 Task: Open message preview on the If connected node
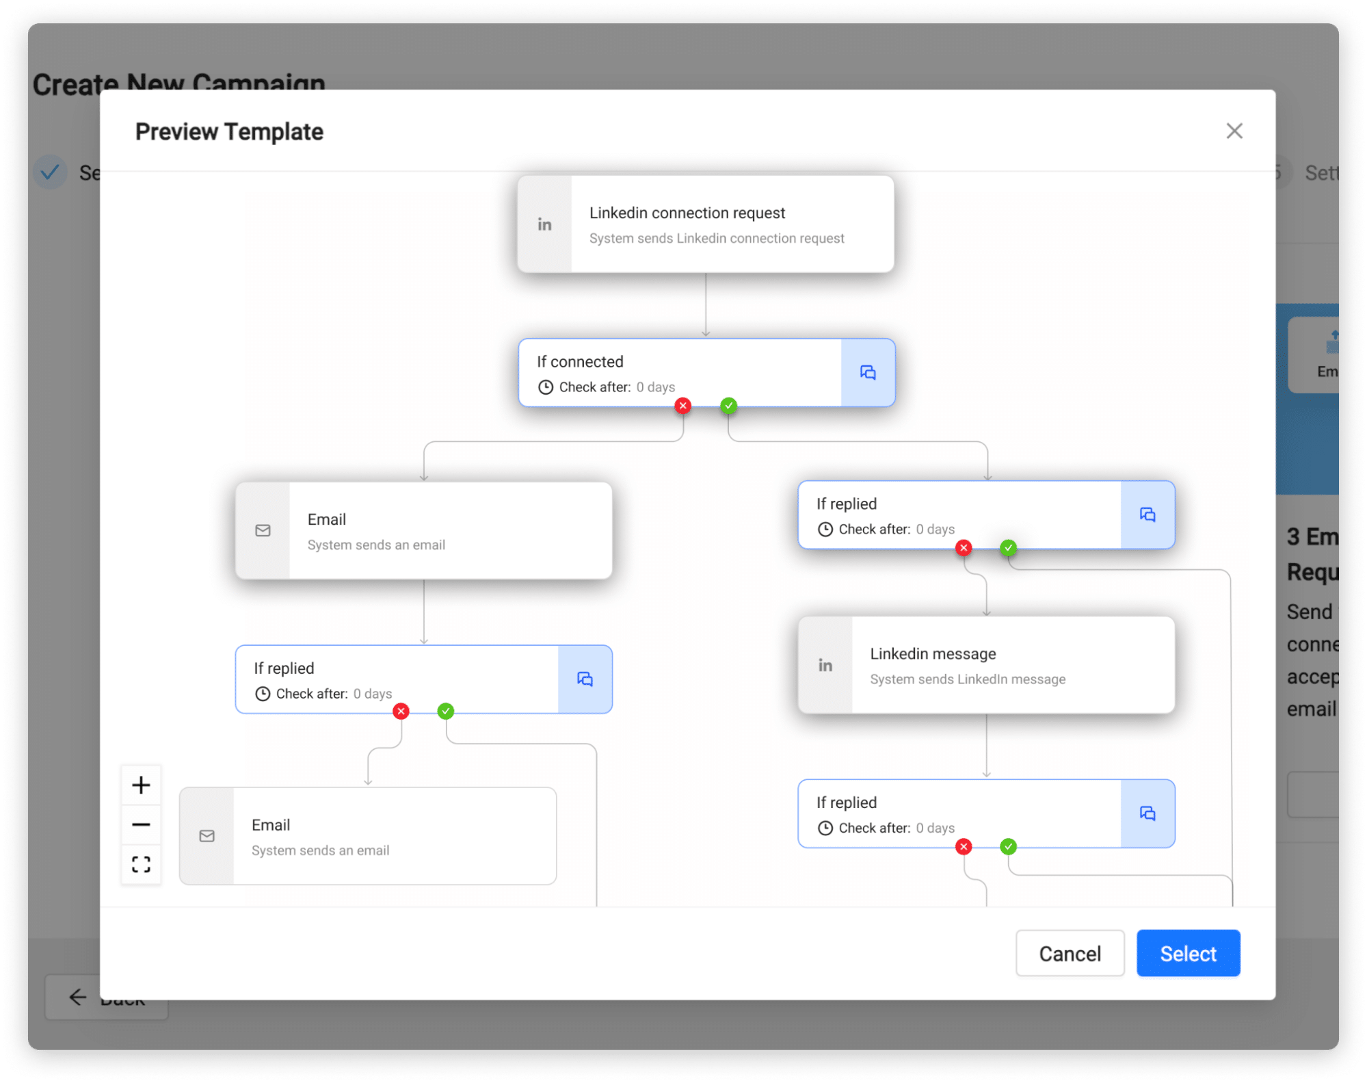[867, 372]
